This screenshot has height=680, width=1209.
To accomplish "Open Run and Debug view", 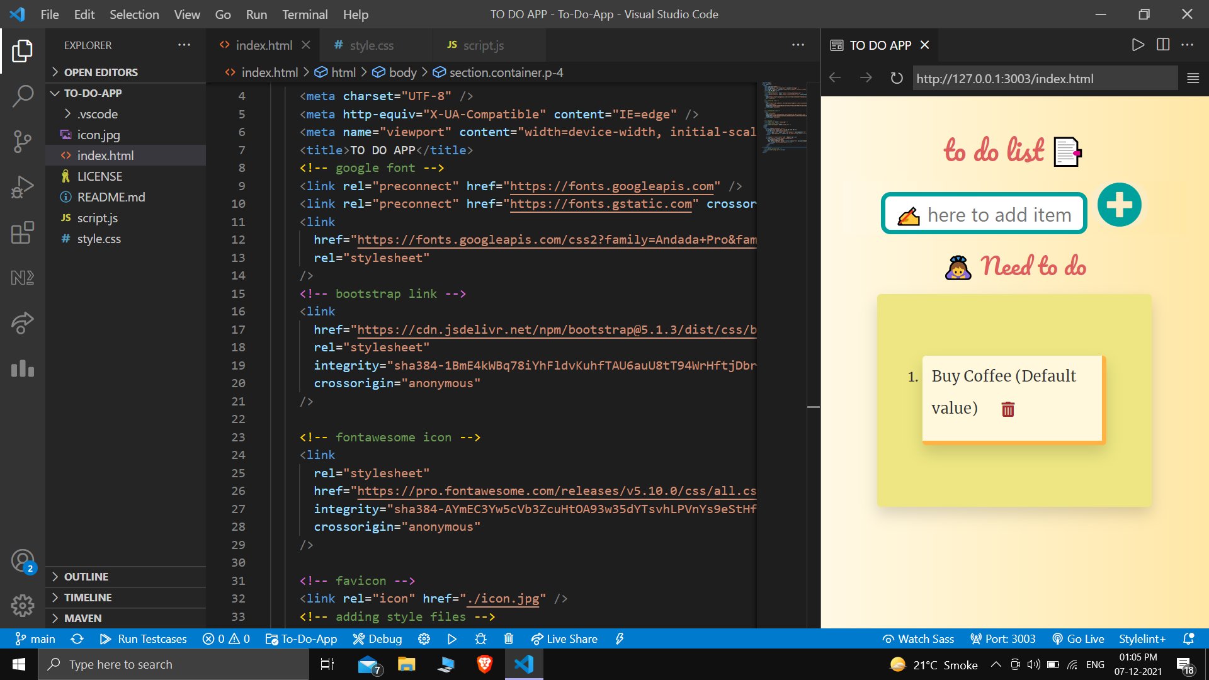I will click(23, 187).
